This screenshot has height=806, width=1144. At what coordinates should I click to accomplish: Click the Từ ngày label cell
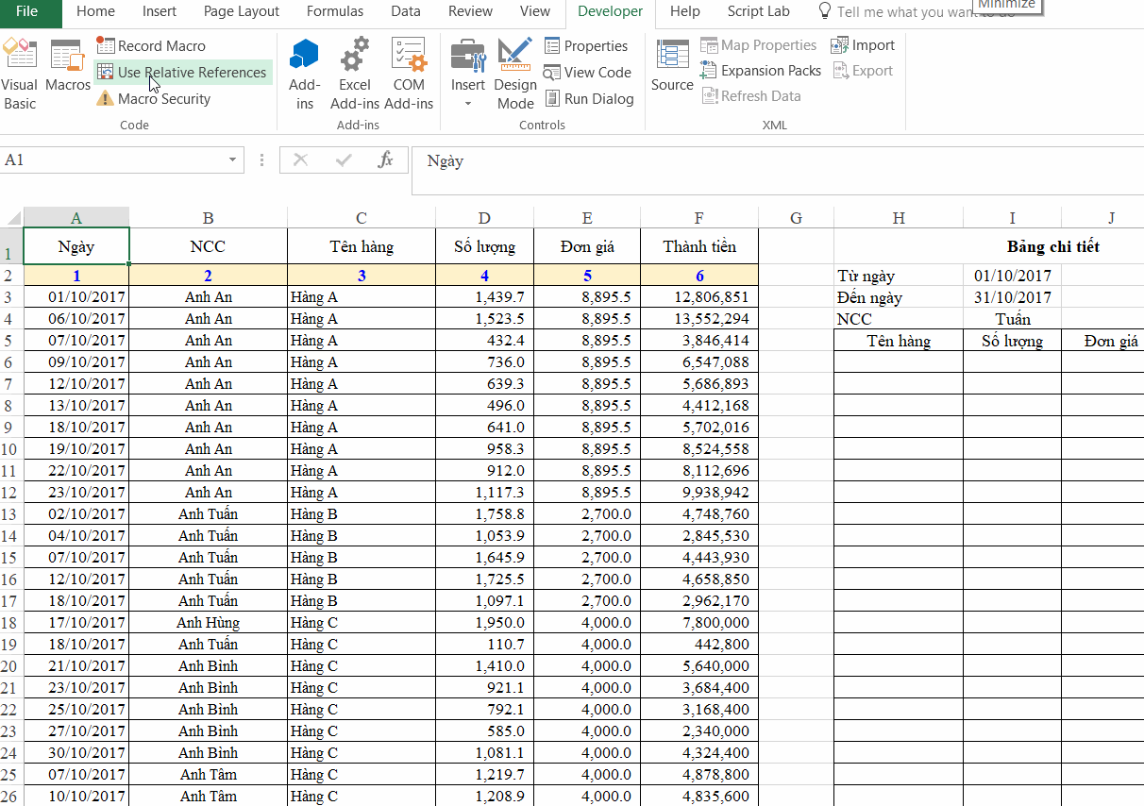coord(899,276)
